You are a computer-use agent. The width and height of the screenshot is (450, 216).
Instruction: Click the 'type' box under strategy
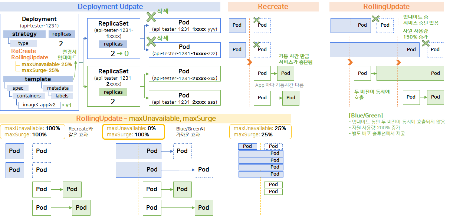(x=23, y=43)
